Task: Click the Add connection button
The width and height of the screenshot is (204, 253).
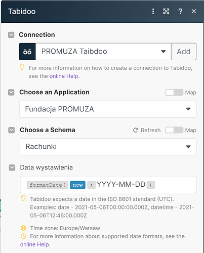Action: pyautogui.click(x=184, y=52)
